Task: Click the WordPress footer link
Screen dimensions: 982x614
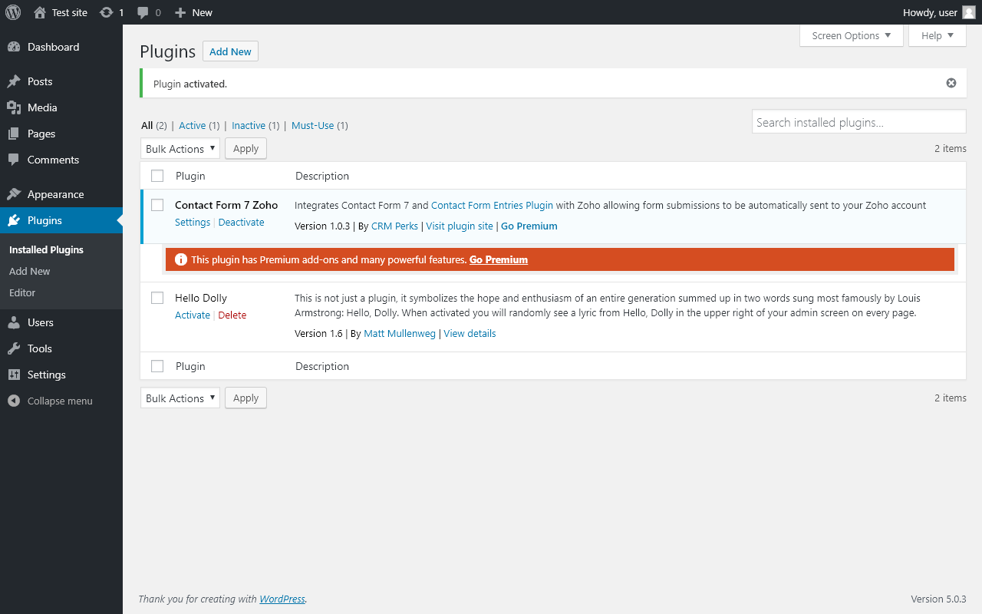Action: click(282, 599)
